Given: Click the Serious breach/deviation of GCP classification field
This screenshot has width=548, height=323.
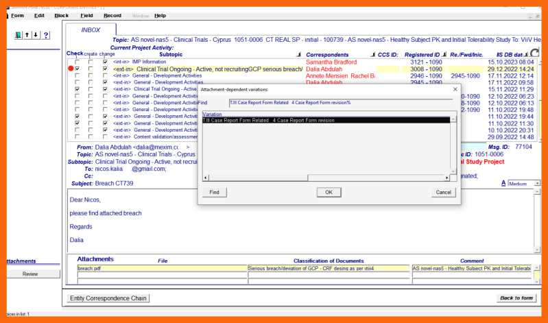Looking at the screenshot, I should [329, 268].
